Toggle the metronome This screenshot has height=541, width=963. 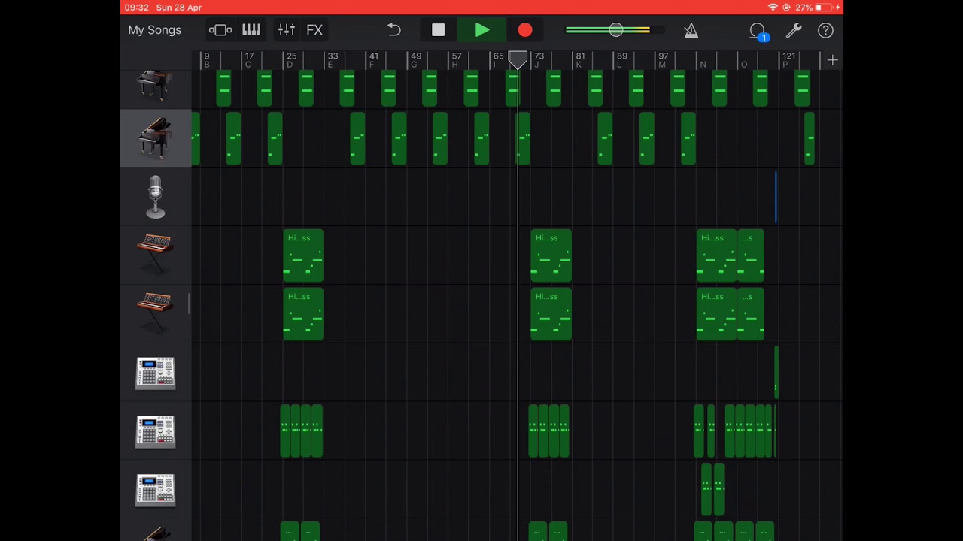coord(691,30)
